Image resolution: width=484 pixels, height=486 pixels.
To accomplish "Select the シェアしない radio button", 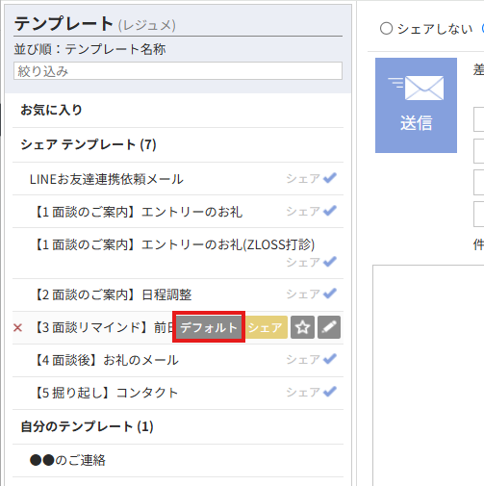I will point(386,29).
